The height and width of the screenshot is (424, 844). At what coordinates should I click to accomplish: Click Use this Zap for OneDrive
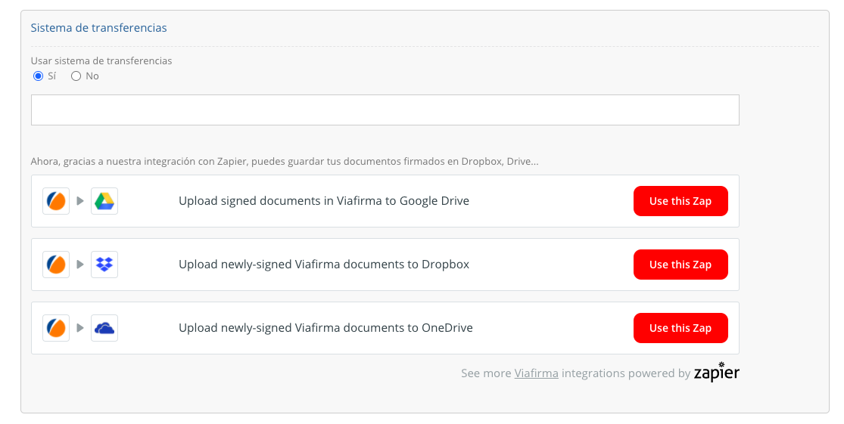[x=680, y=328]
